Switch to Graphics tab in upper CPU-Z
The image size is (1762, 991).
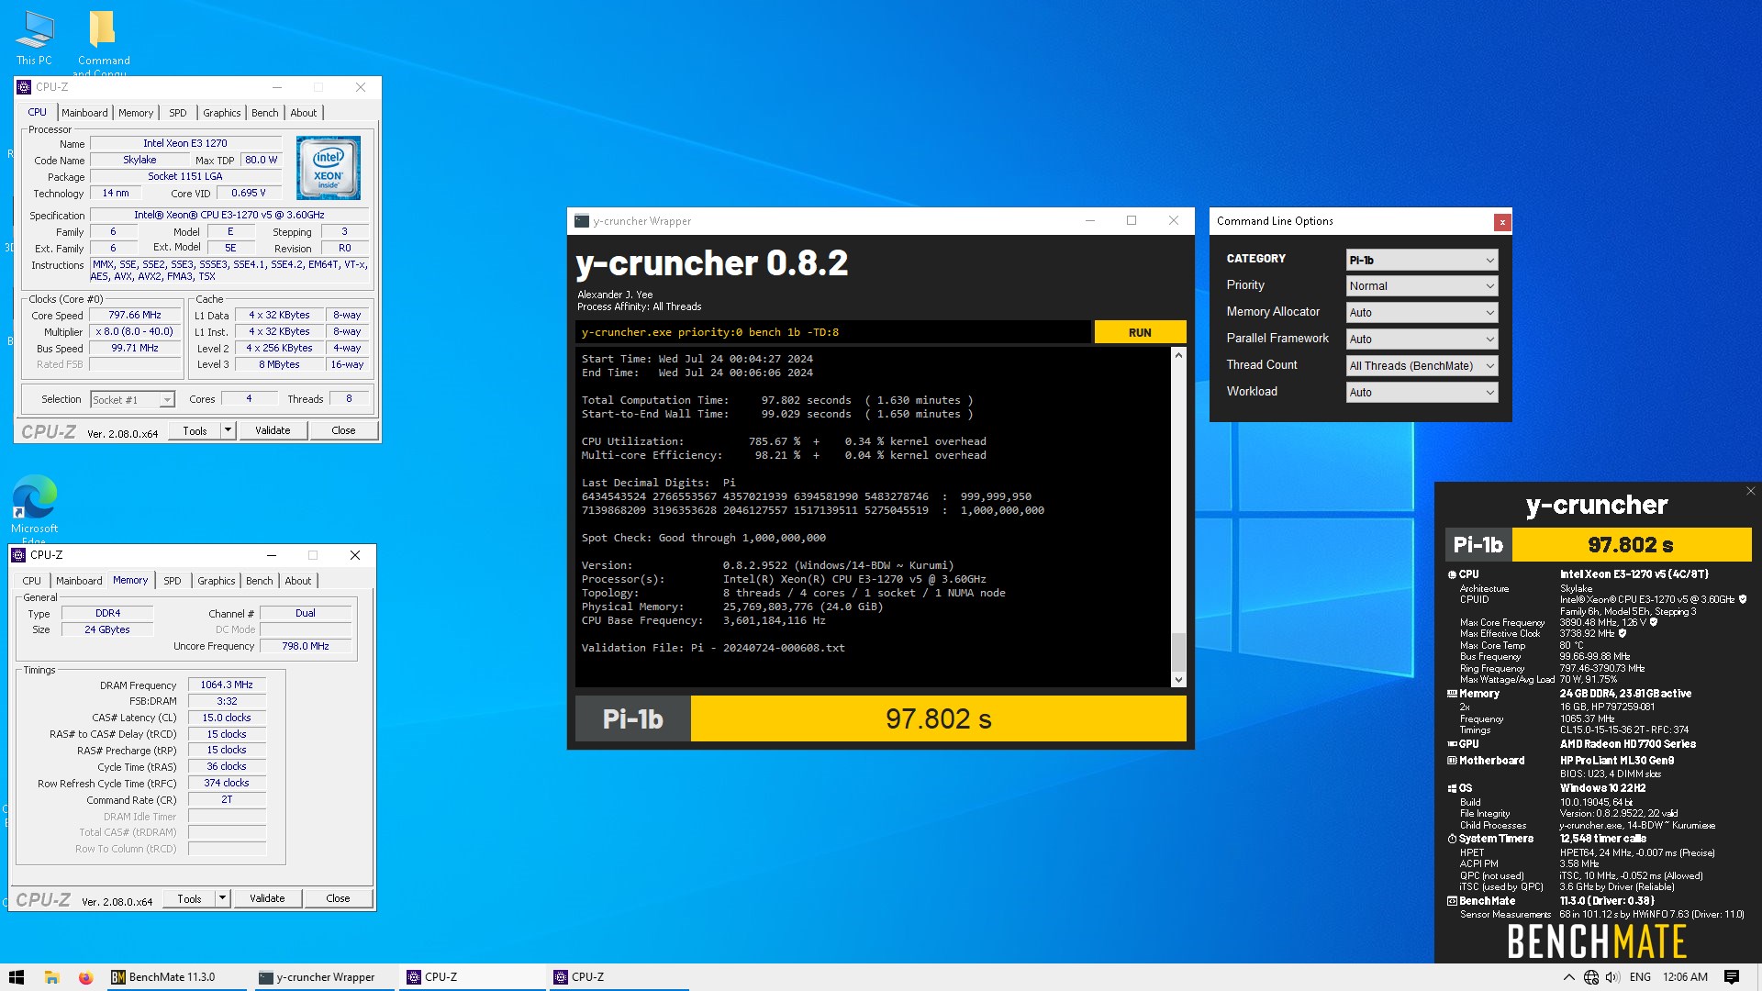tap(222, 113)
